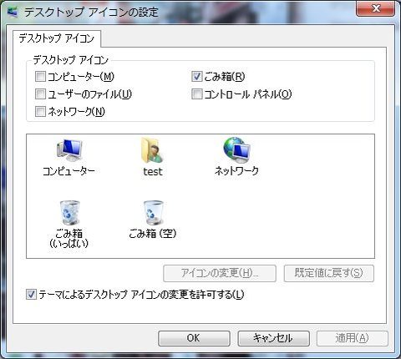Click the OK button
Image resolution: width=401 pixels, height=359 pixels.
point(194,338)
